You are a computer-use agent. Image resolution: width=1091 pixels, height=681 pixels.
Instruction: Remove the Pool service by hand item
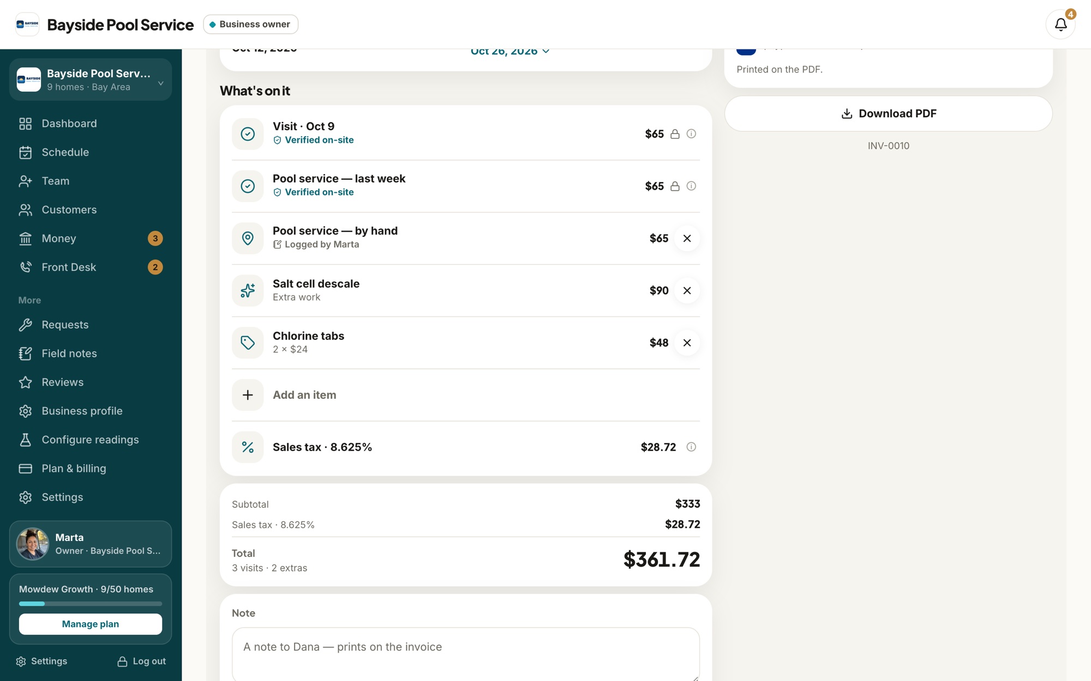point(687,239)
